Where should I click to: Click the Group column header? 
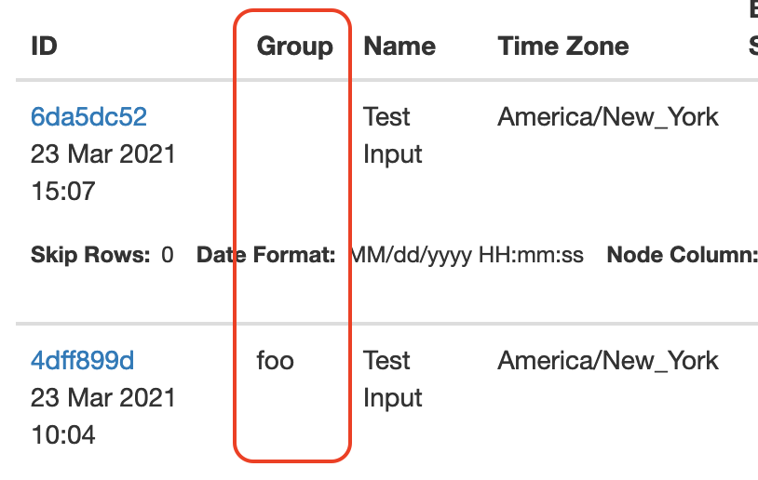click(294, 46)
